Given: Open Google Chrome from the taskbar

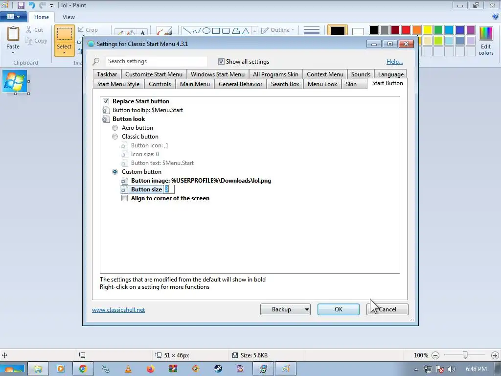Looking at the screenshot, I should [x=83, y=369].
